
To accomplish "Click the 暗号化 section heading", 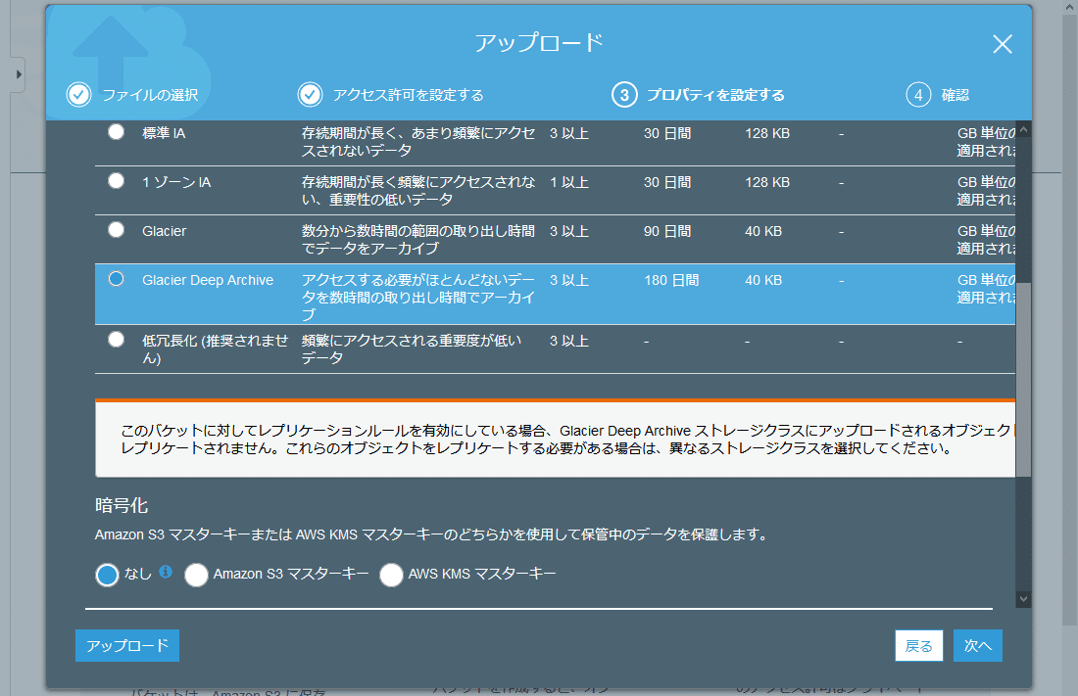I will pyautogui.click(x=121, y=506).
